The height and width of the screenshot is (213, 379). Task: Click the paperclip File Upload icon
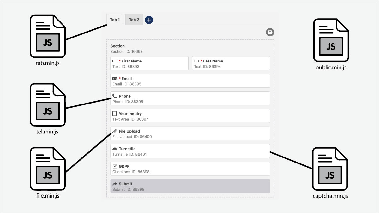point(115,131)
